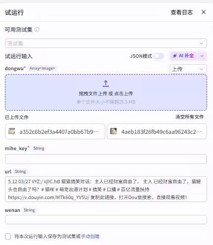
Task: Close the 试运行 panel
Action: pyautogui.click(x=204, y=12)
